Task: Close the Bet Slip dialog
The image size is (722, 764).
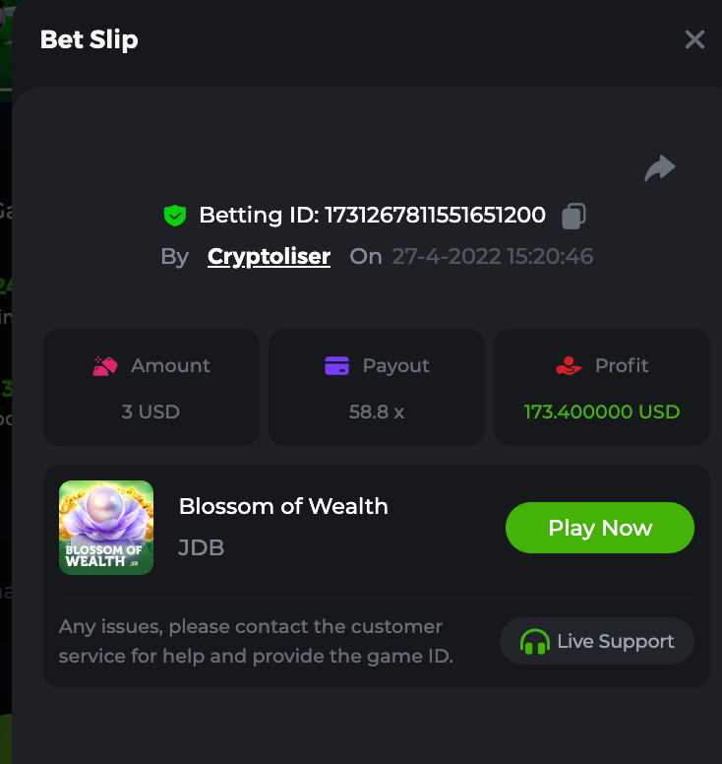Action: 694,39
